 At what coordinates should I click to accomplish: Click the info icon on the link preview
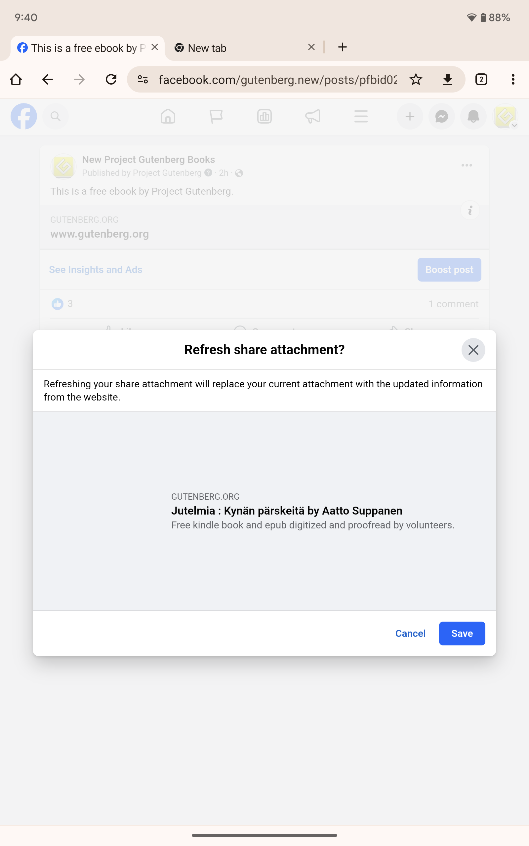coord(470,210)
